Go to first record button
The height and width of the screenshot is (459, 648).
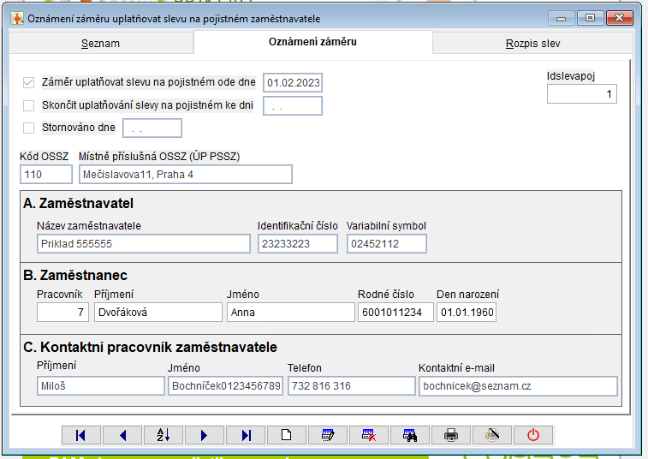(81, 435)
